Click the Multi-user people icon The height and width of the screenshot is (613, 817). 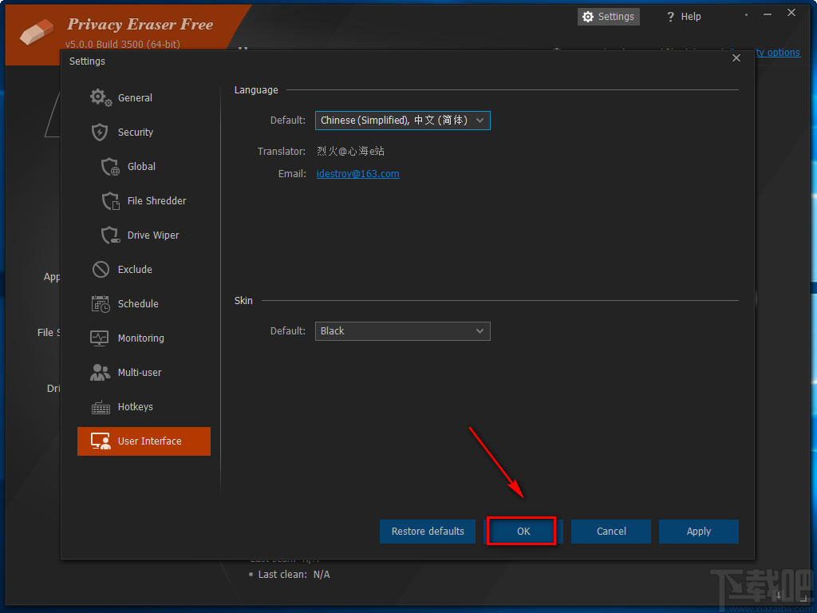(x=100, y=372)
